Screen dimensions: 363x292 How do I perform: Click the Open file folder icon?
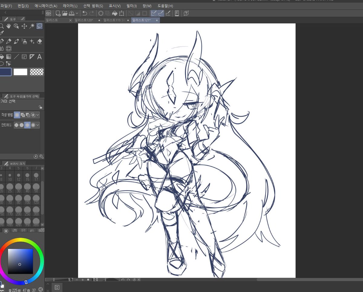[x=65, y=13]
